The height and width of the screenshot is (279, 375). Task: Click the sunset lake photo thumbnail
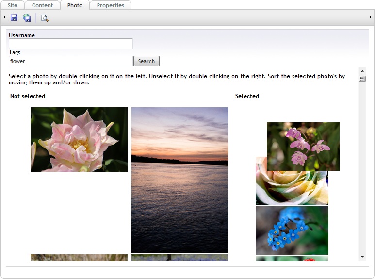point(180,180)
